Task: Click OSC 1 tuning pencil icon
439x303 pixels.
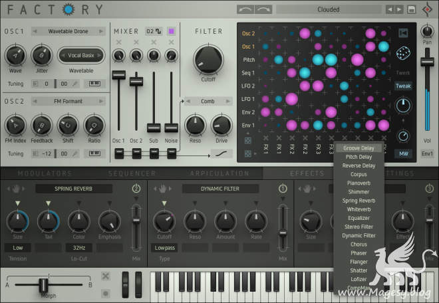Action: point(75,84)
